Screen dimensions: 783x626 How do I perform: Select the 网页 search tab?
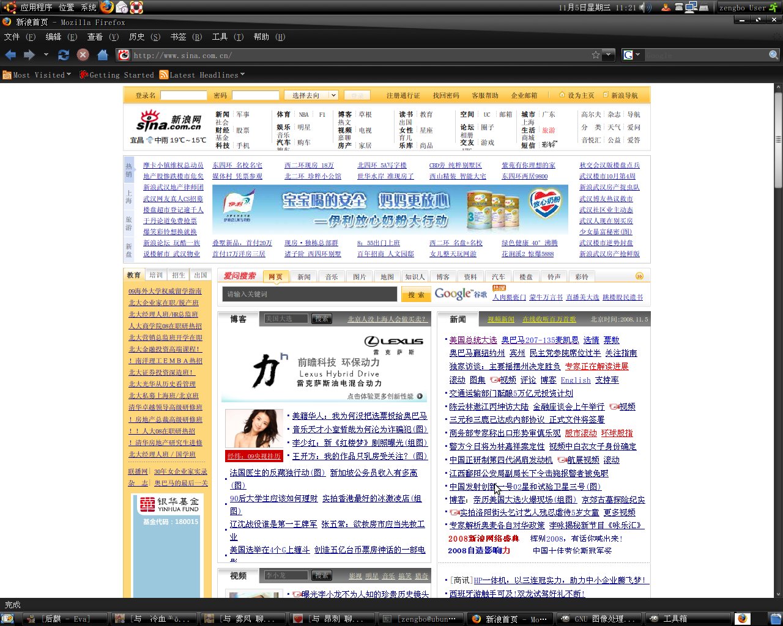276,277
